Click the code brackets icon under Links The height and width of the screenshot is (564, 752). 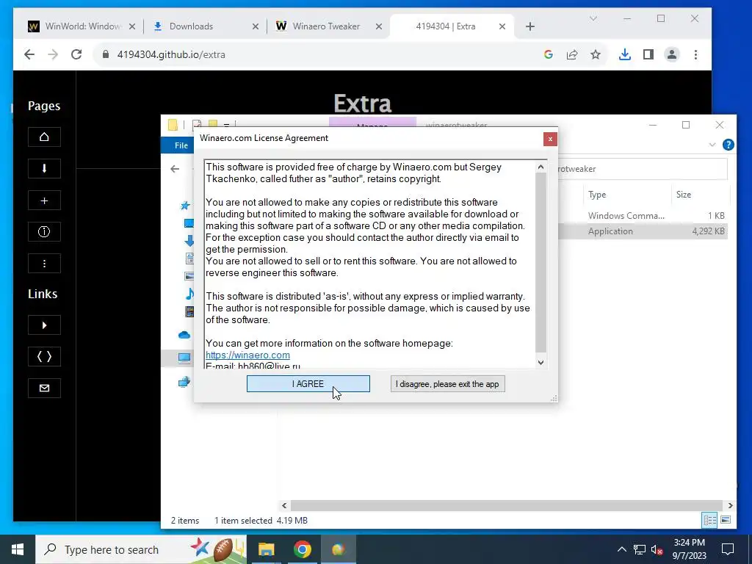coord(44,357)
